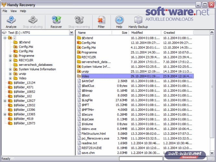Sort by the Created column header

point(177,32)
